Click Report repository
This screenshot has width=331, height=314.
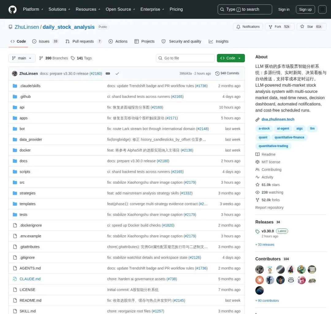pyautogui.click(x=269, y=208)
